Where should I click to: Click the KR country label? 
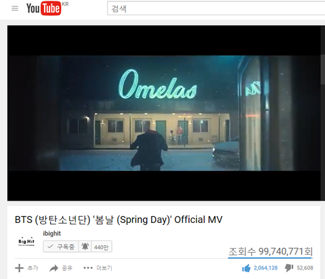pyautogui.click(x=65, y=4)
